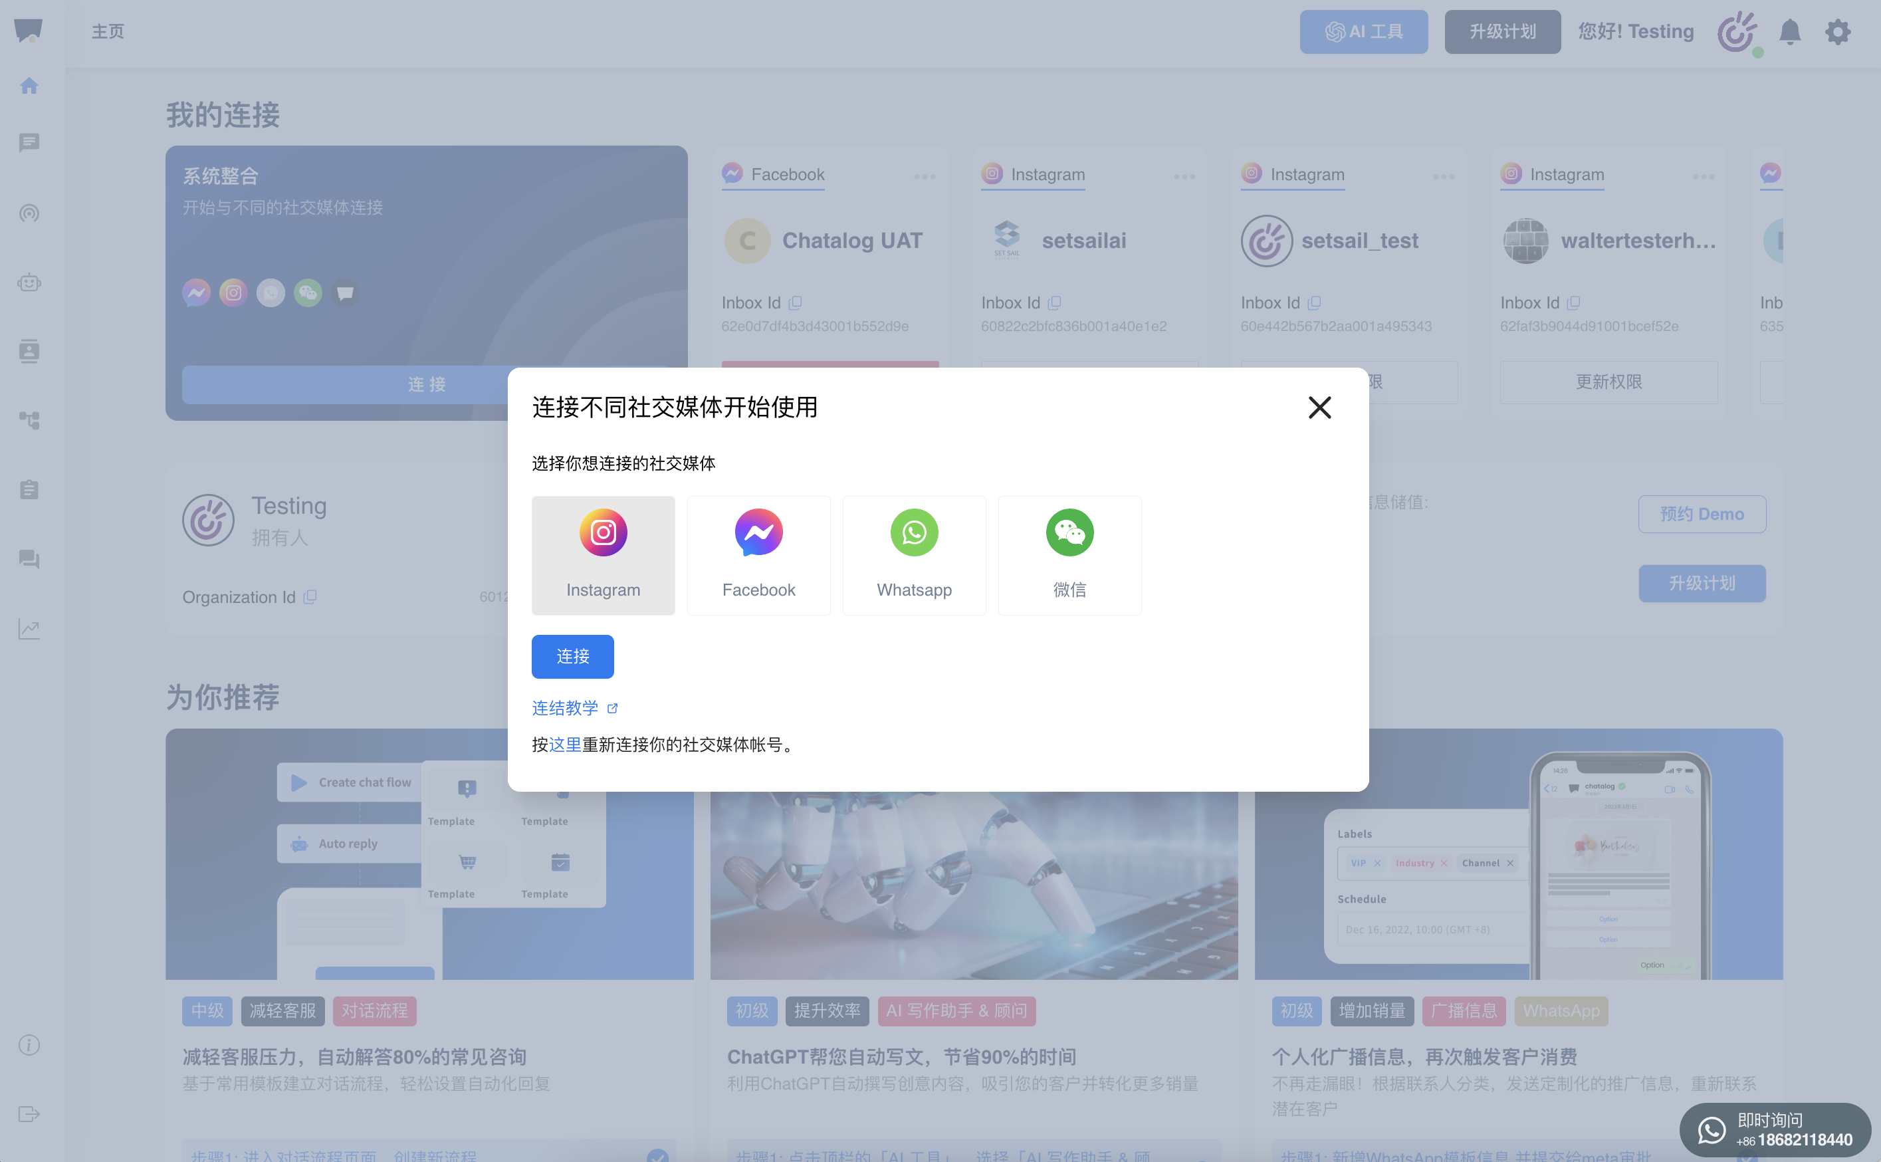
Task: Open the chat messages icon in the sidebar
Action: click(29, 143)
